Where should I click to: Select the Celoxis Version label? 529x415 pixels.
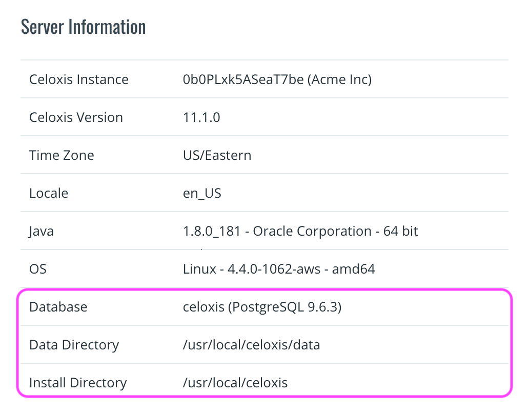click(x=76, y=117)
